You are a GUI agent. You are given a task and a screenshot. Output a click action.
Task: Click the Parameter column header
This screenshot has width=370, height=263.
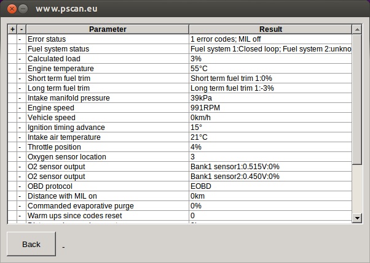tap(108, 29)
